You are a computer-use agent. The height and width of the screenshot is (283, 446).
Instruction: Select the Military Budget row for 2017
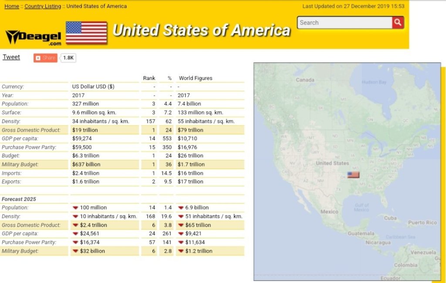click(20, 164)
